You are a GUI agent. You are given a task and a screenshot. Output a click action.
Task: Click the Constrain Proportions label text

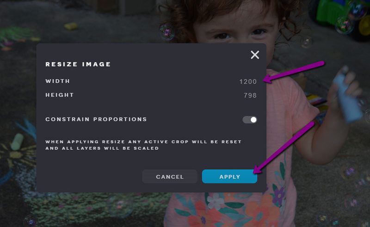[96, 119]
